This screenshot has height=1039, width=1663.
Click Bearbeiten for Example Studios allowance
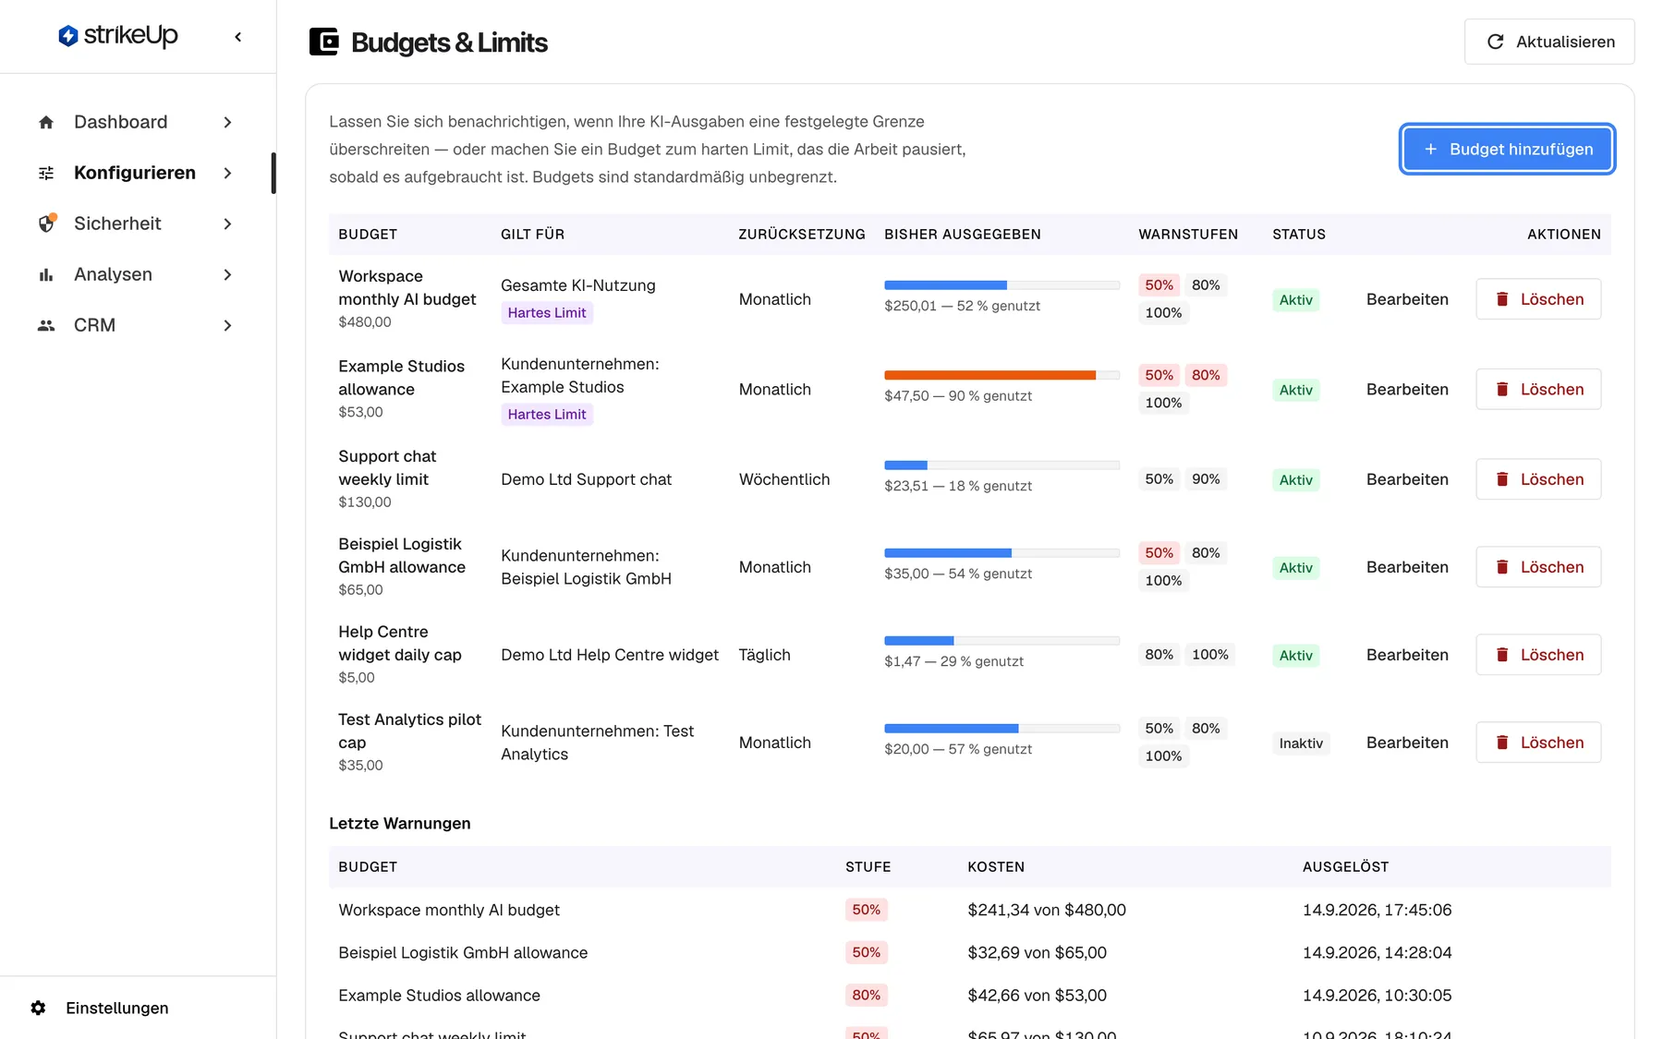click(x=1407, y=390)
